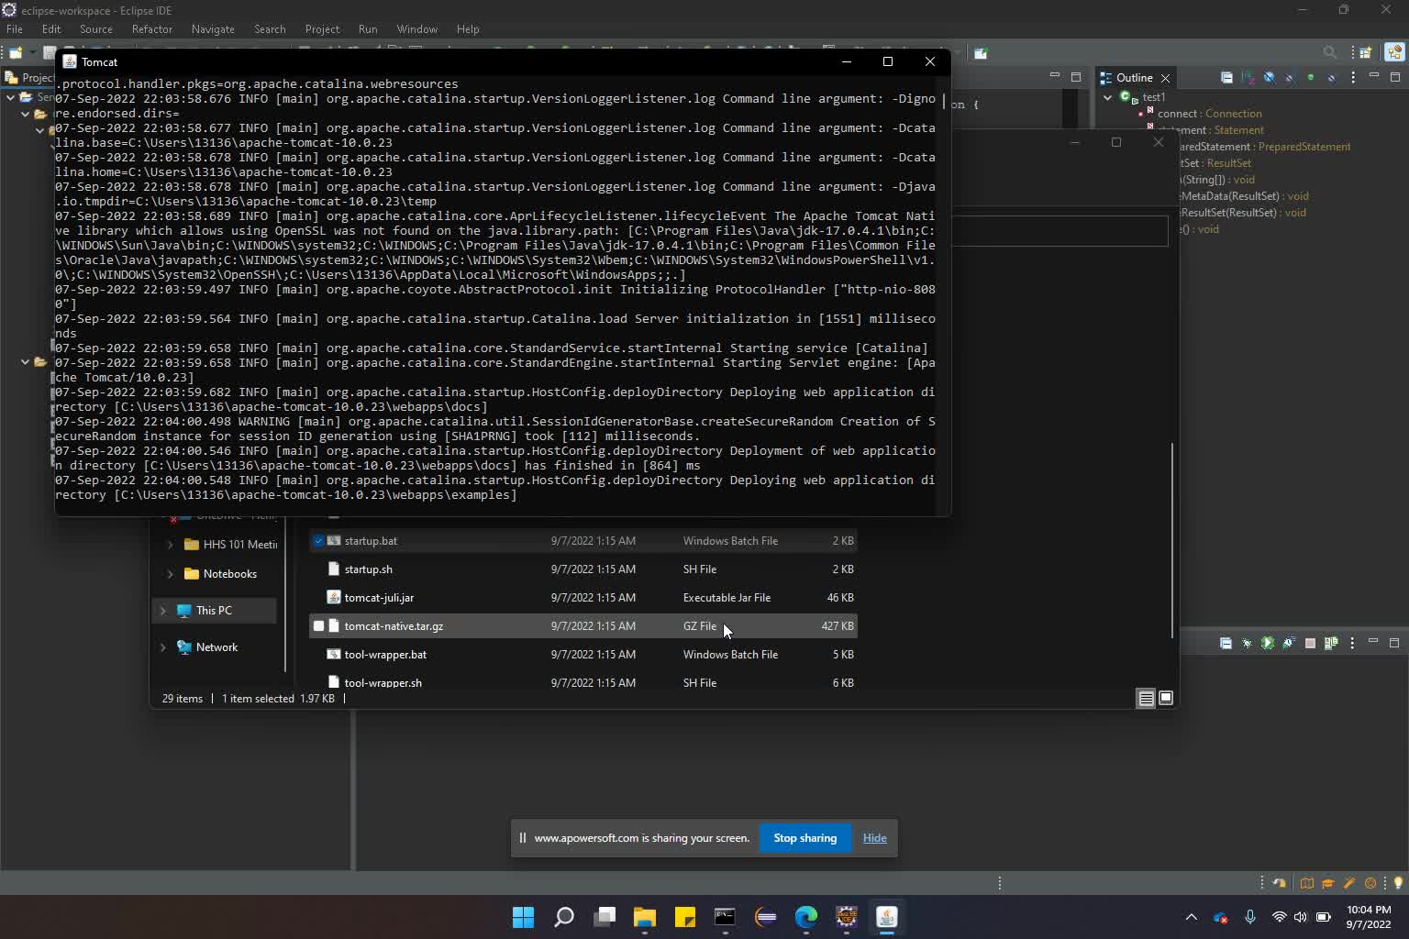Maximize the Outline view panel

(1395, 77)
